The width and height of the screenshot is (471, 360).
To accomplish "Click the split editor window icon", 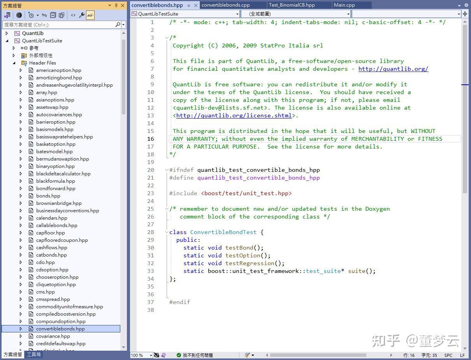I will pyautogui.click(x=465, y=14).
